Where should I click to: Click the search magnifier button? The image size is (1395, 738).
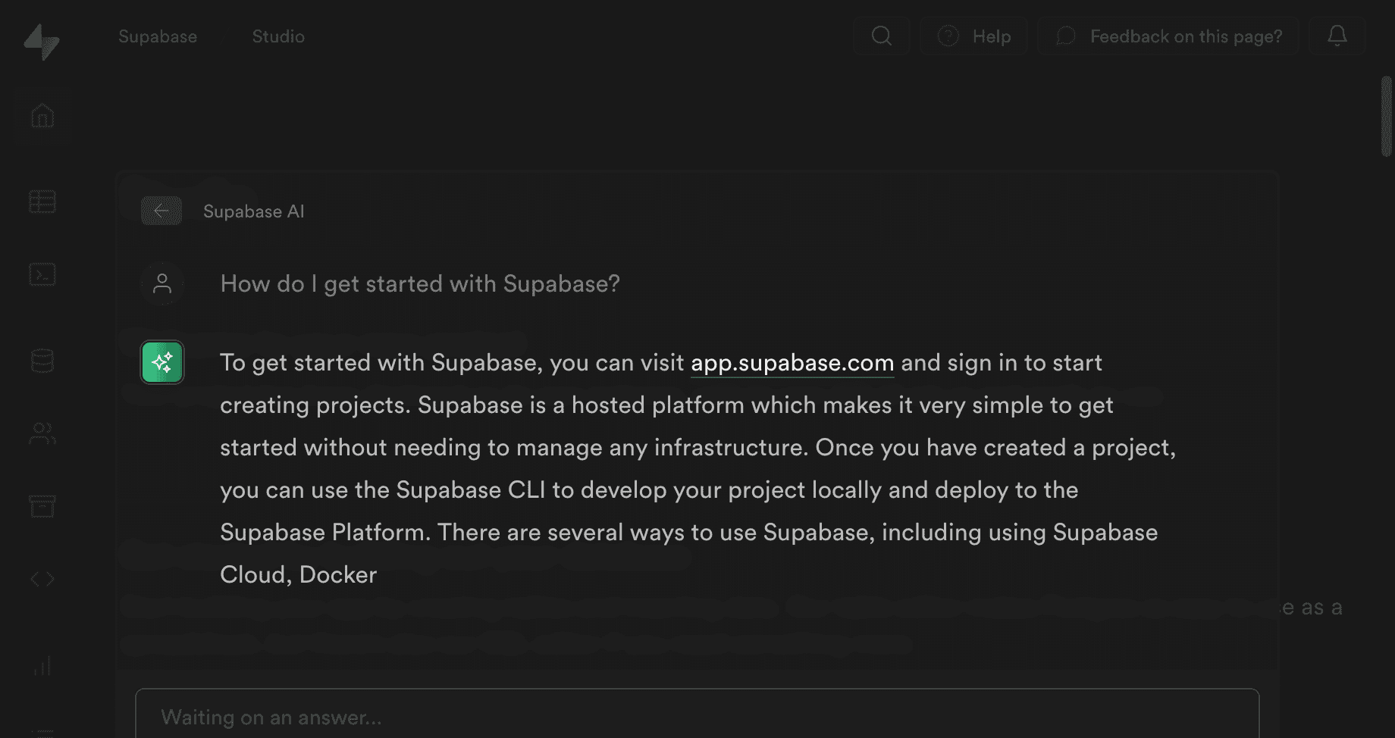click(882, 36)
